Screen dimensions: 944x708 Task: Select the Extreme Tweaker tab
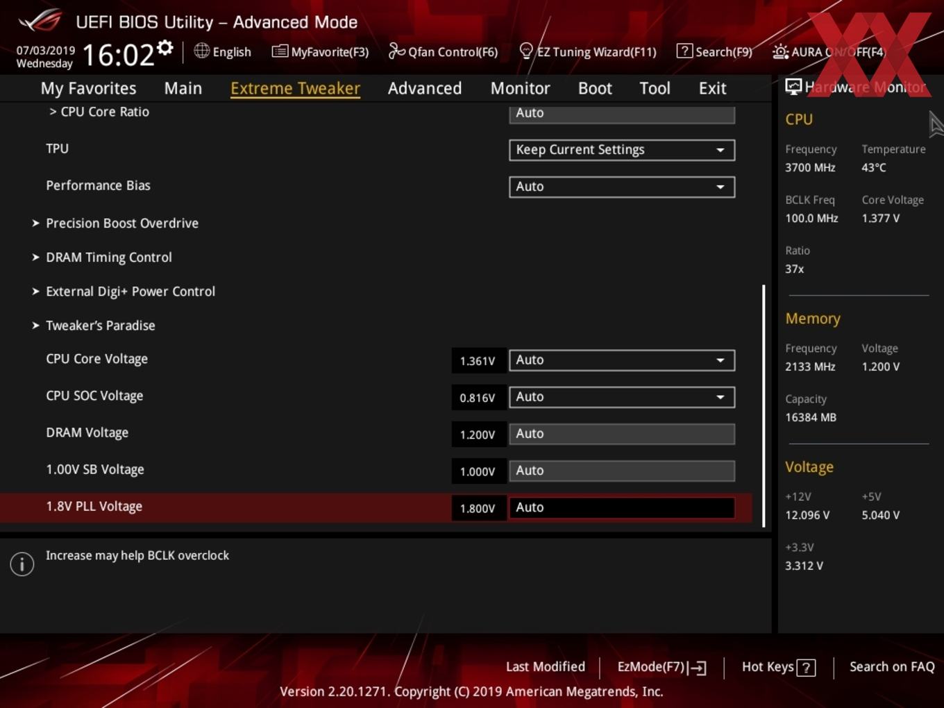(x=295, y=88)
